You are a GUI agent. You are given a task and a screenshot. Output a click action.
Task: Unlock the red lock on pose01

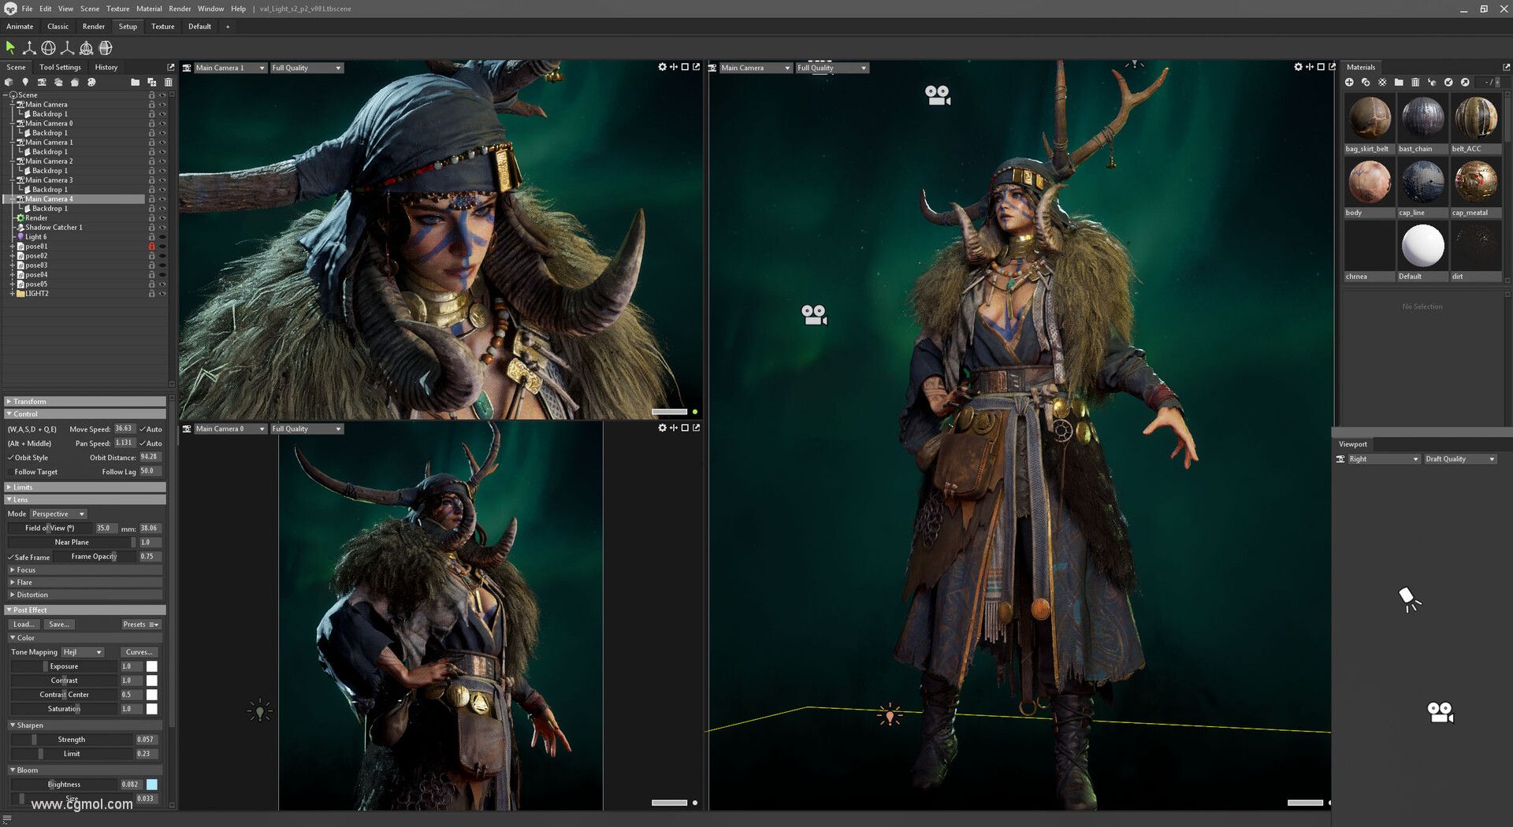coord(151,247)
